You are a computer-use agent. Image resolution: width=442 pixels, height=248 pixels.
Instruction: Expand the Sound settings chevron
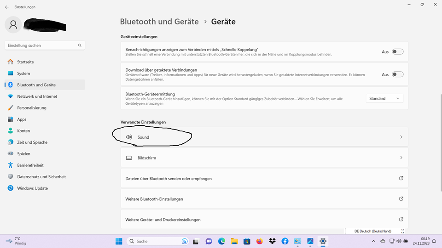pos(401,137)
